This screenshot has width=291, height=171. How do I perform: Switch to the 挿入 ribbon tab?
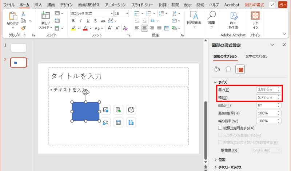pyautogui.click(x=38, y=5)
